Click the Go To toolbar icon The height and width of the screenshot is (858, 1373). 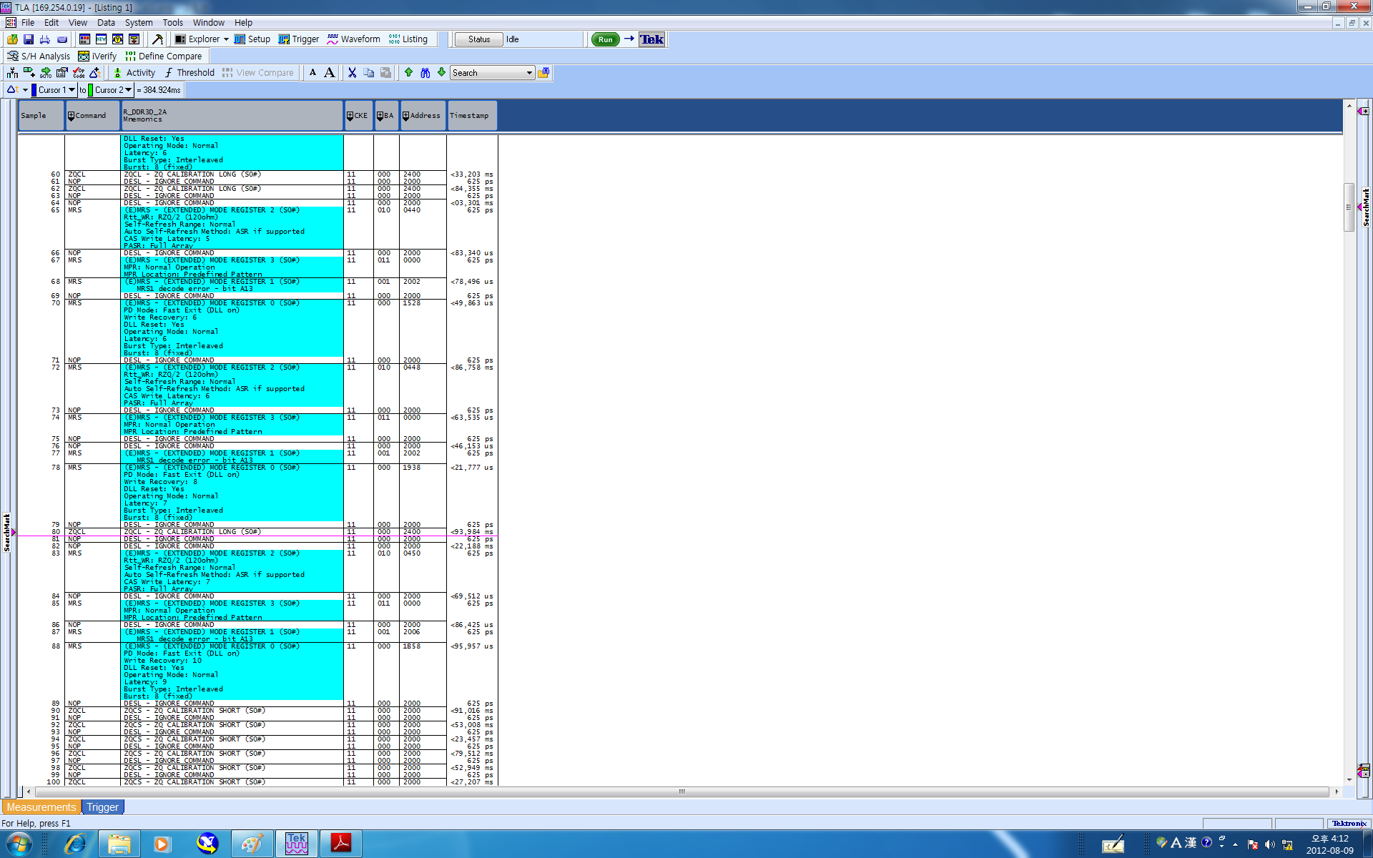click(46, 73)
